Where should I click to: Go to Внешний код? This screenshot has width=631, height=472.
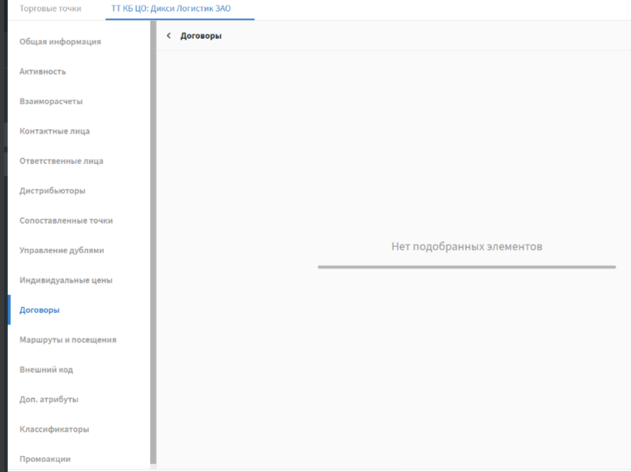click(x=46, y=369)
